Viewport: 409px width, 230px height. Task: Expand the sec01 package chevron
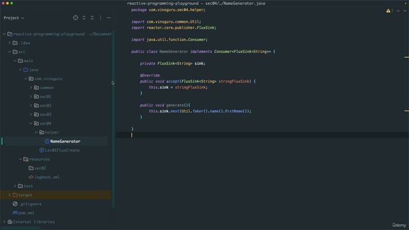(31, 96)
